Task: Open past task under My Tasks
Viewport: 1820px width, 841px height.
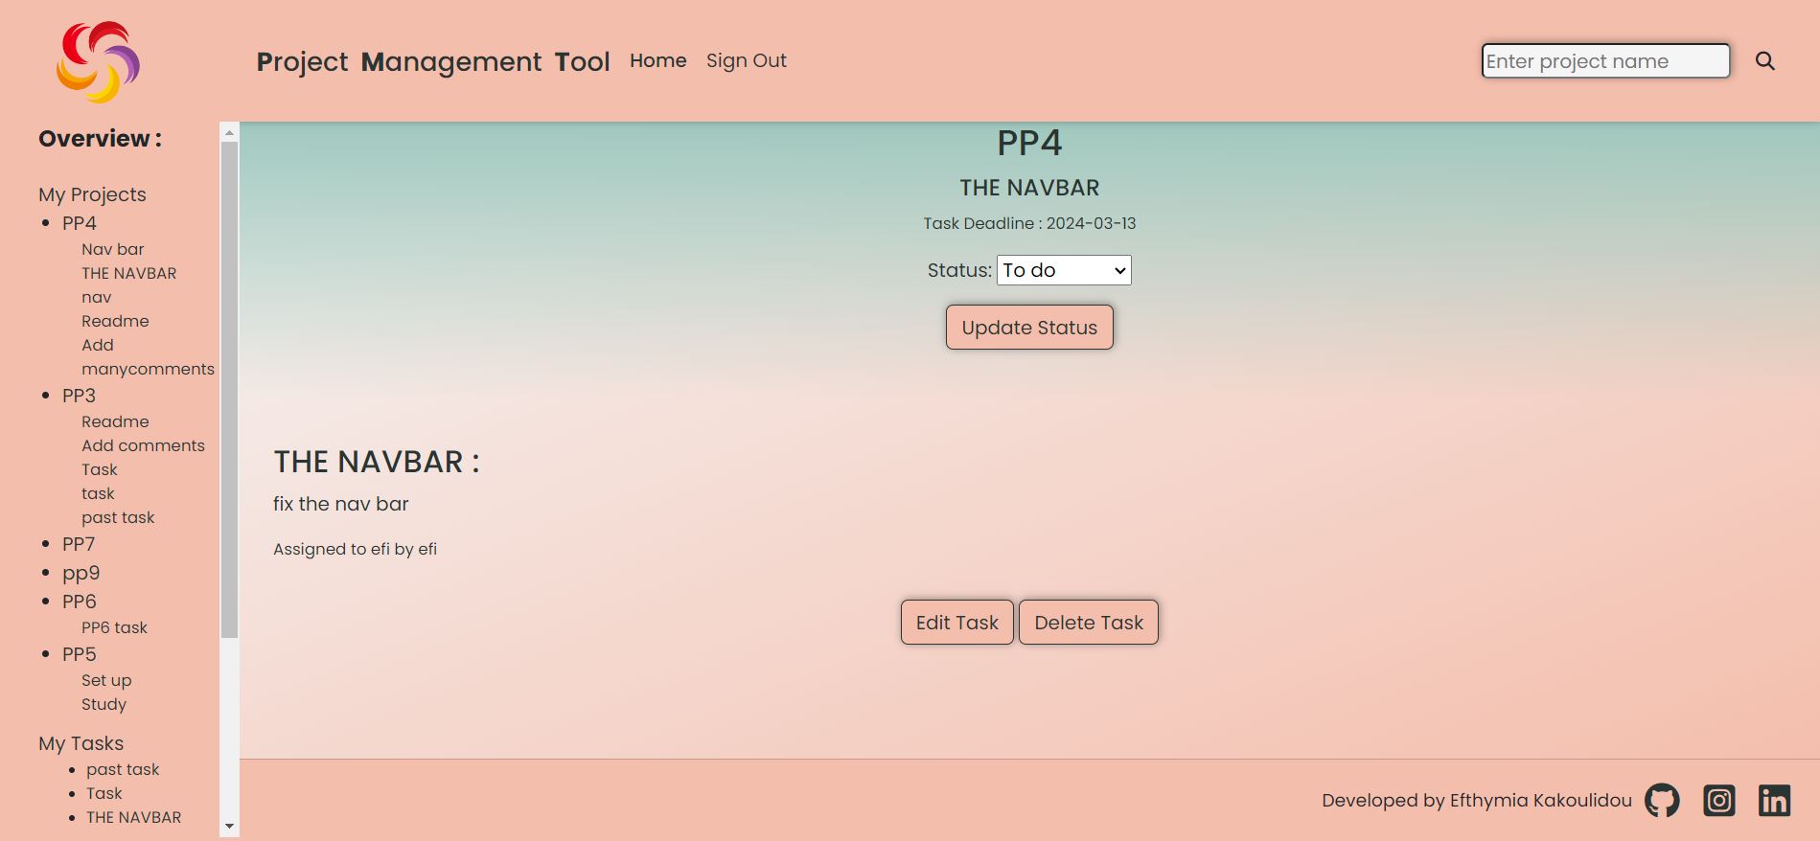Action: (123, 769)
